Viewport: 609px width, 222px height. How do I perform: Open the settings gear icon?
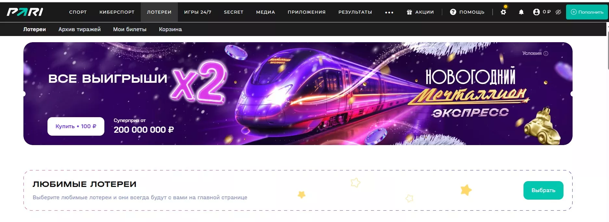pos(503,12)
